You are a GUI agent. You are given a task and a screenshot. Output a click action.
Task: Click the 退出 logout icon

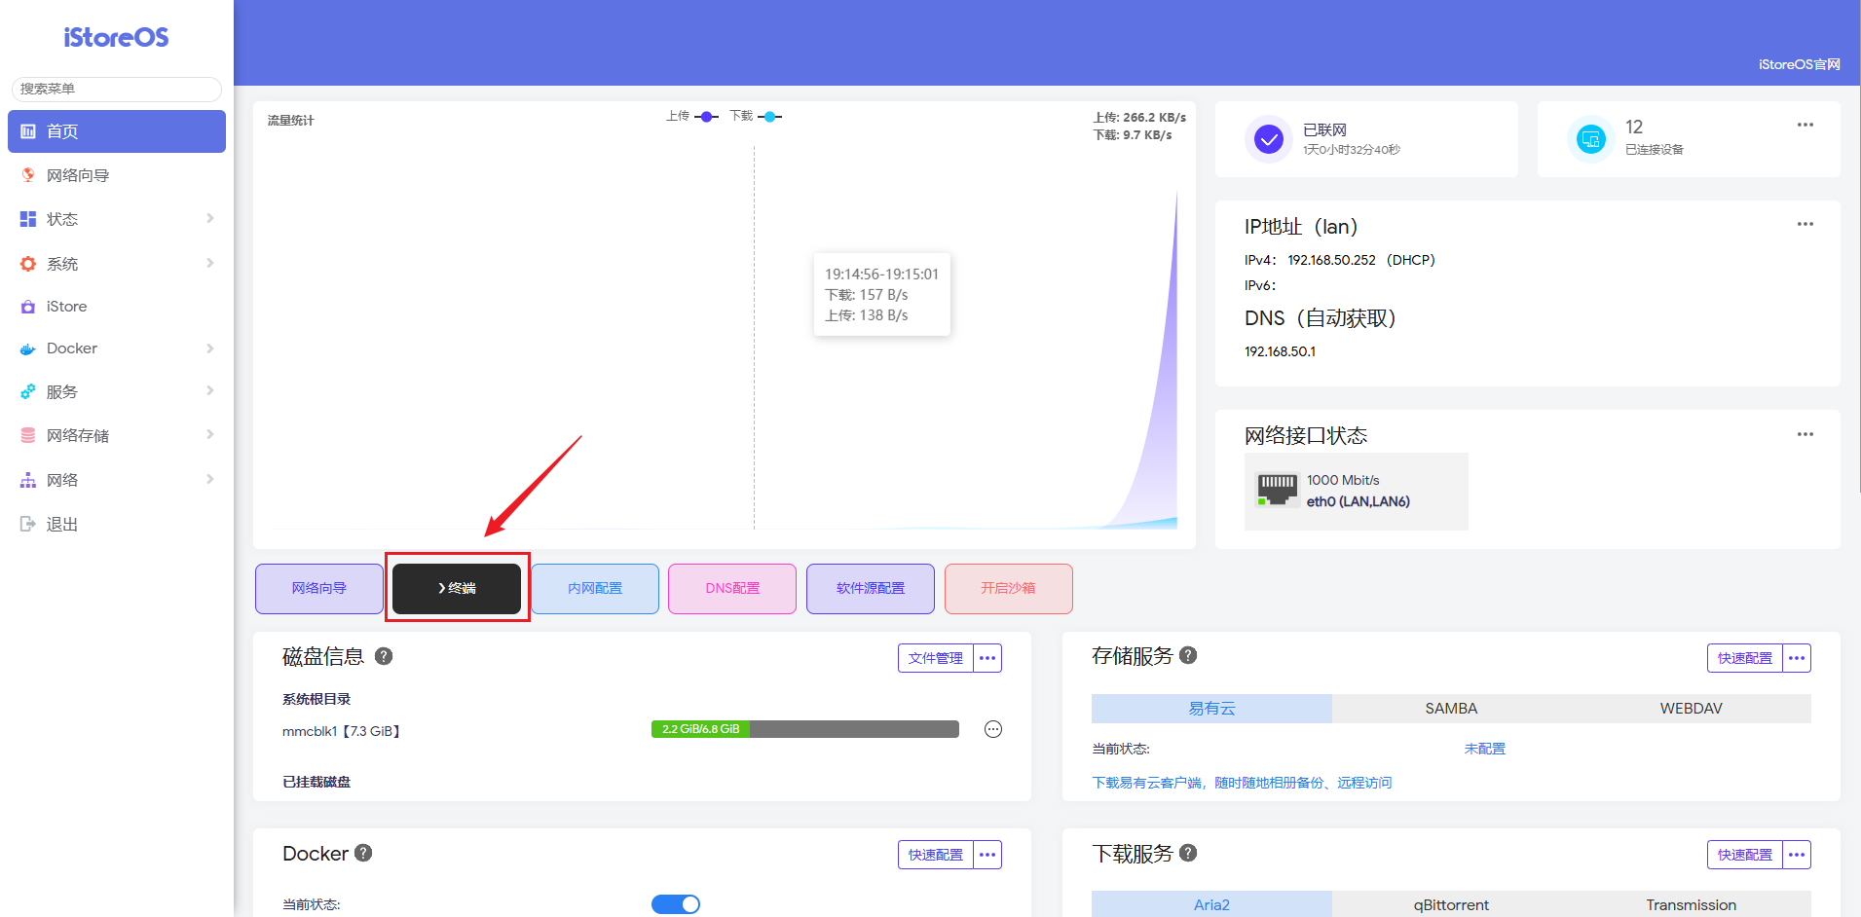click(28, 524)
